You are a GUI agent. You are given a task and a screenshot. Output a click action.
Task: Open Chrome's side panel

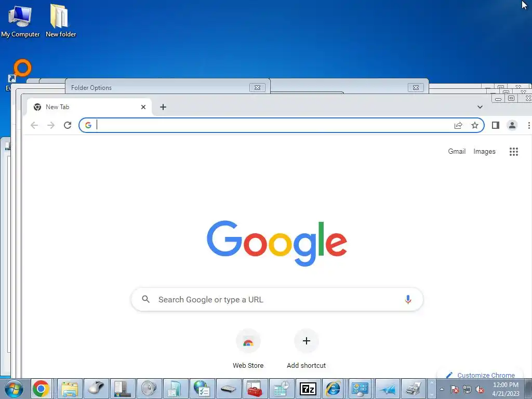pyautogui.click(x=495, y=125)
